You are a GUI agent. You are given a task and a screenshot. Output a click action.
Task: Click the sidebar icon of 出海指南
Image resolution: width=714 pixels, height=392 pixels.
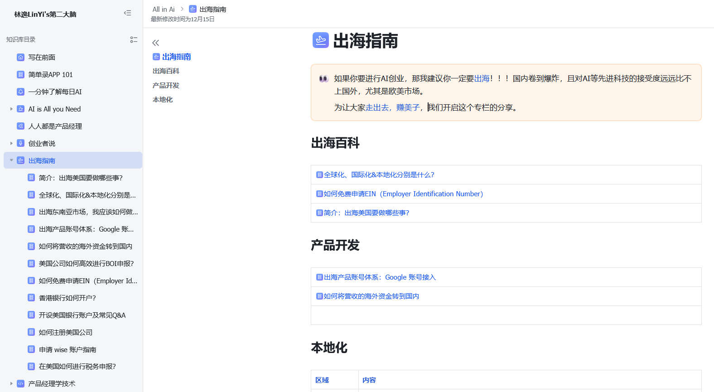[x=20, y=160]
